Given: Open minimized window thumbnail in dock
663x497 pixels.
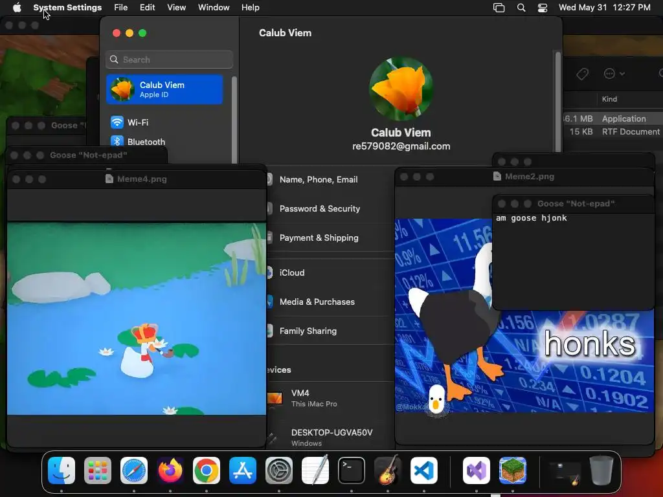Looking at the screenshot, I should (565, 472).
